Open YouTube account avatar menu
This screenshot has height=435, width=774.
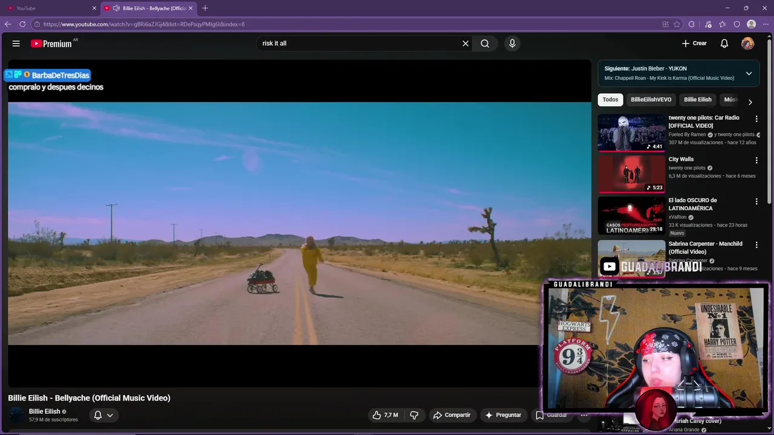pos(748,43)
